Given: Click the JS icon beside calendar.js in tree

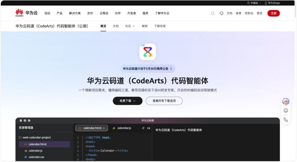Looking at the screenshot, I should (x=26, y=151).
